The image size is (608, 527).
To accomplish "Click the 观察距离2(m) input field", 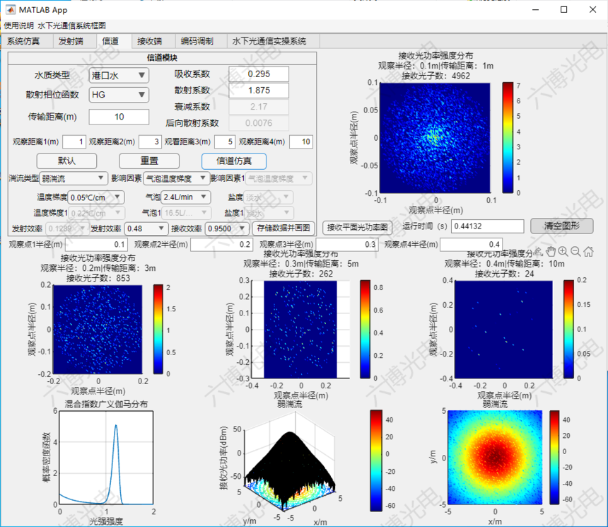I will coord(150,141).
